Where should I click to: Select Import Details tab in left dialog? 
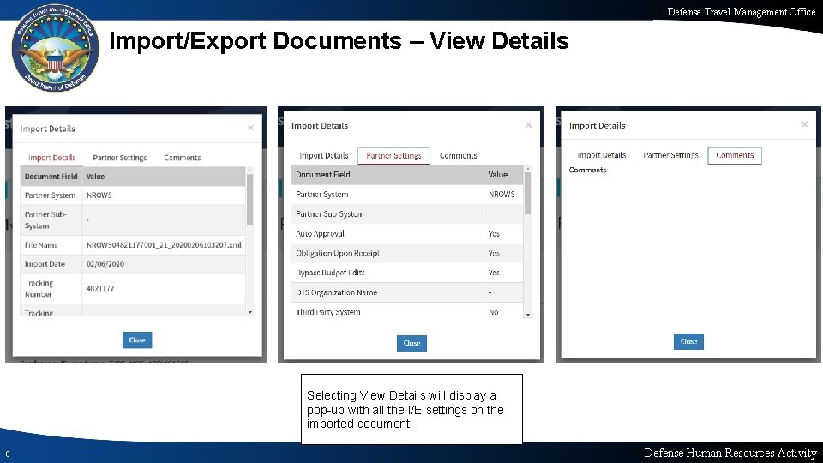(52, 158)
